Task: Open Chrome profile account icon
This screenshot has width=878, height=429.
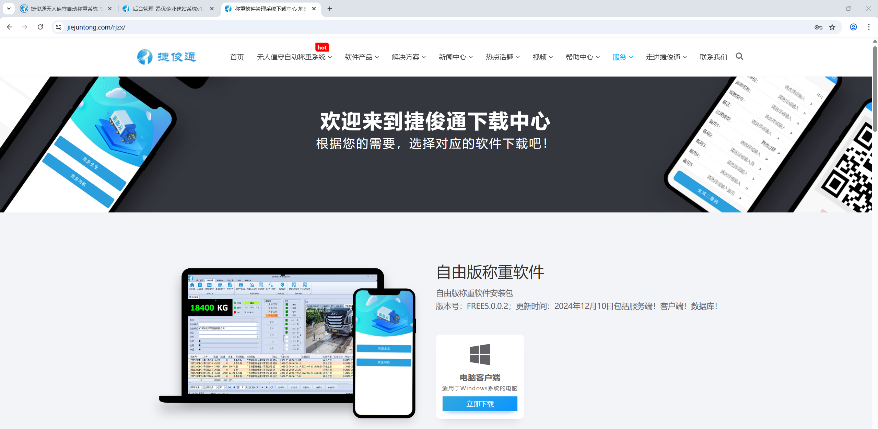Action: 853,27
